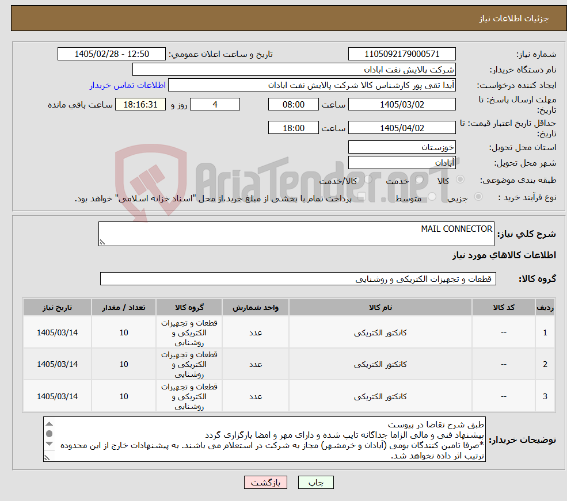Click the گروه کالا column header

coord(189,307)
